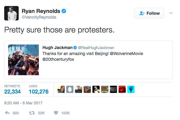Click the @WolverineMovie mention

[126, 54]
